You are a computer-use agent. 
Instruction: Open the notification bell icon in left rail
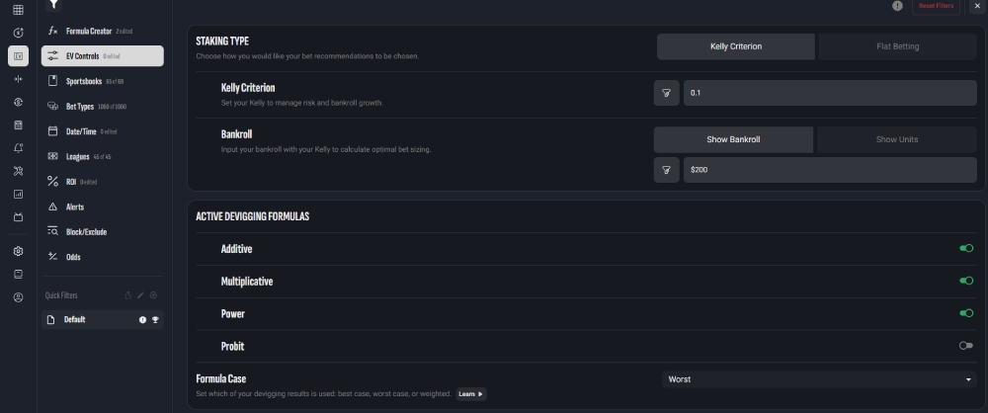(18, 148)
